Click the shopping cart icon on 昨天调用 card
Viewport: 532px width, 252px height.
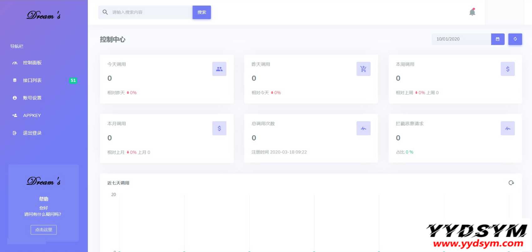pos(363,69)
